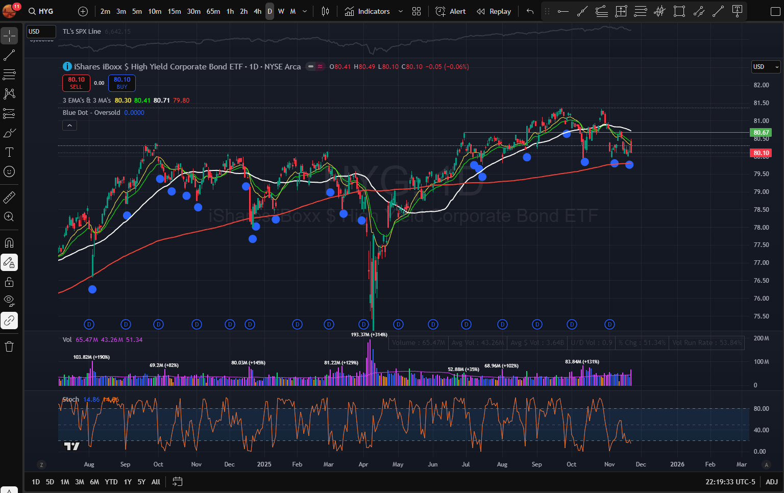This screenshot has height=493, width=784.
Task: Select the All date range
Action: [x=156, y=482]
